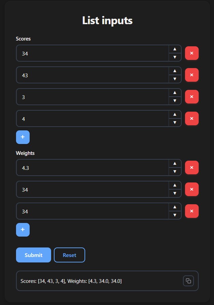Increment the Scores value 34
Image resolution: width=214 pixels, height=305 pixels.
click(175, 49)
